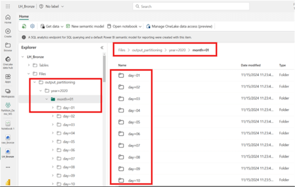Open LH_Bronze lakehouse in sidebar

click(x=8, y=153)
